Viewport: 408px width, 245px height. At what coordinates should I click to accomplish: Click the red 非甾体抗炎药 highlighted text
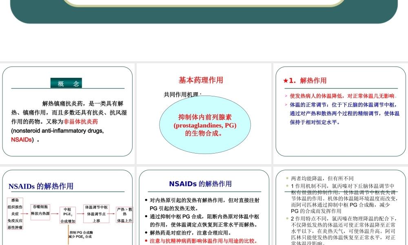click(x=81, y=122)
